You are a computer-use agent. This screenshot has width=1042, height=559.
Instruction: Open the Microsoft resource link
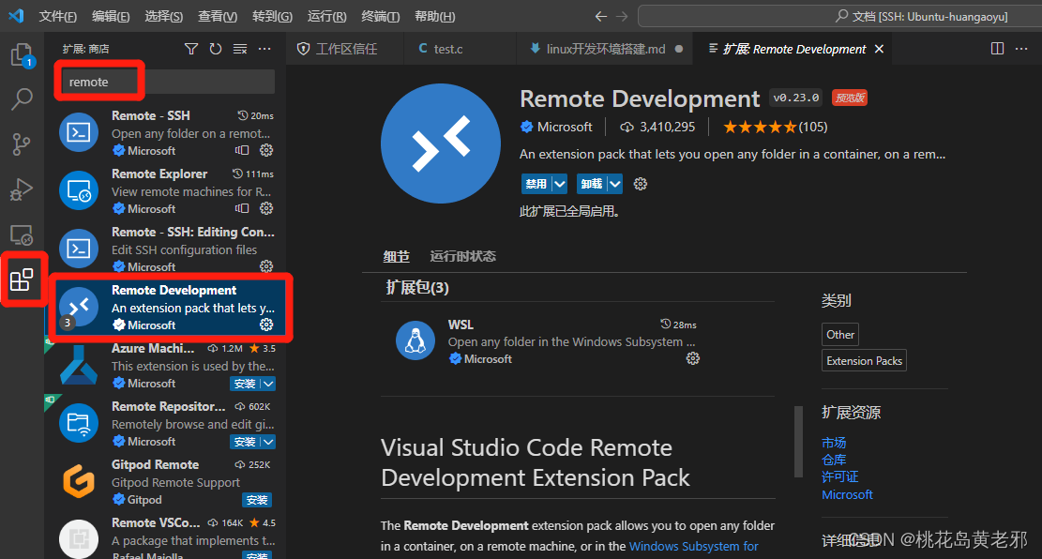847,494
